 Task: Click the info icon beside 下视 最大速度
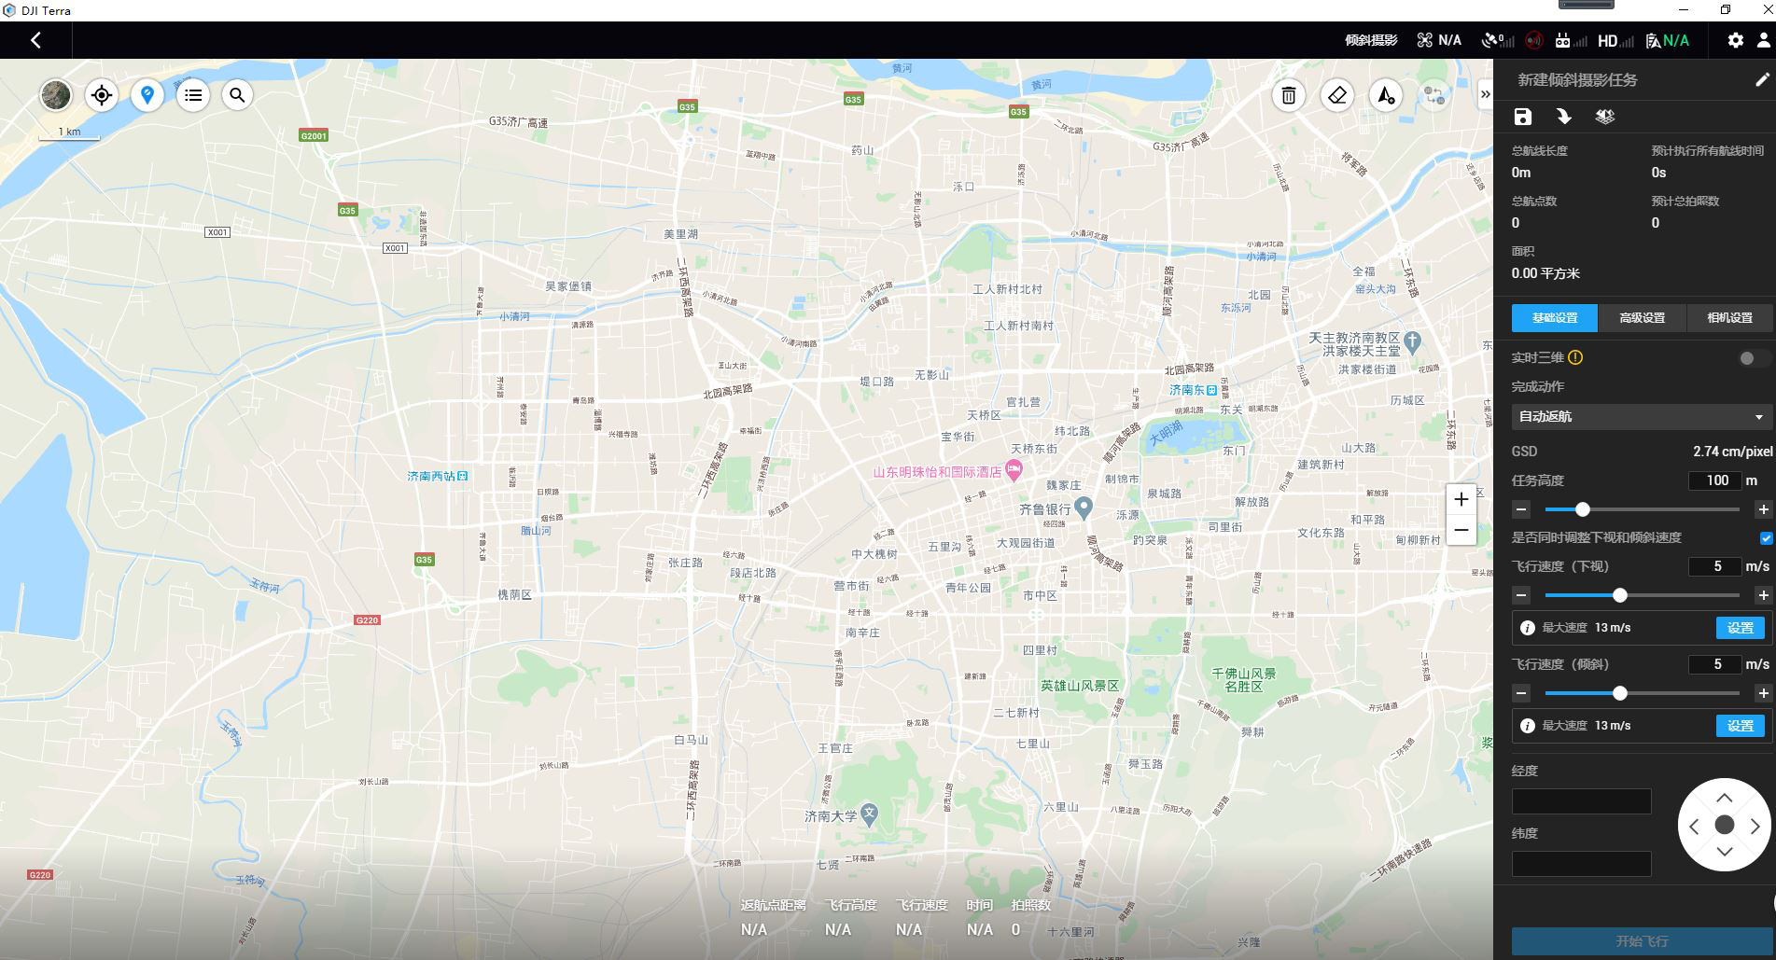pyautogui.click(x=1527, y=628)
